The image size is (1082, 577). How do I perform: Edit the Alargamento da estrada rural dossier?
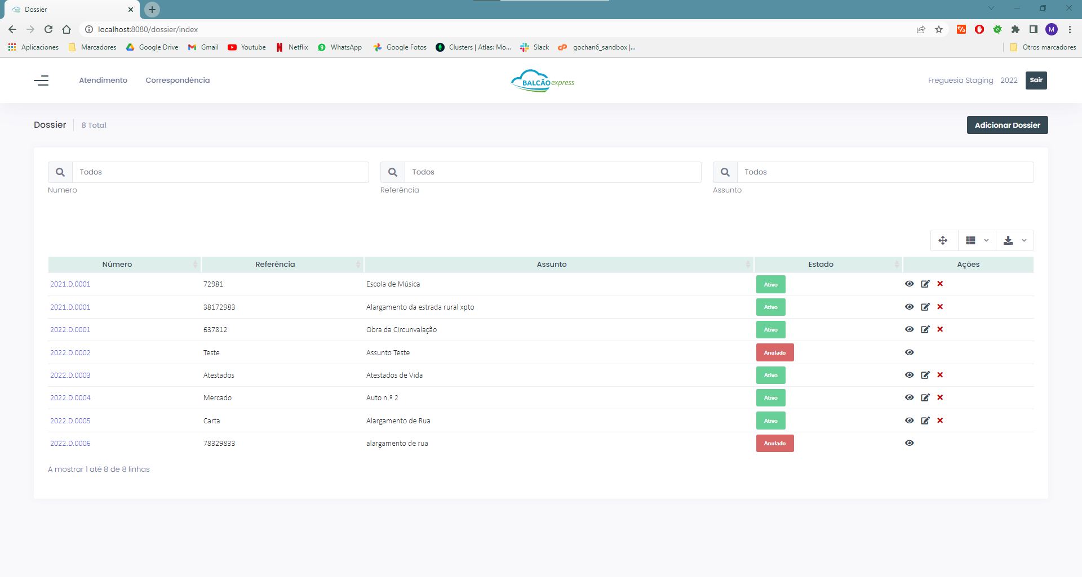pos(925,307)
